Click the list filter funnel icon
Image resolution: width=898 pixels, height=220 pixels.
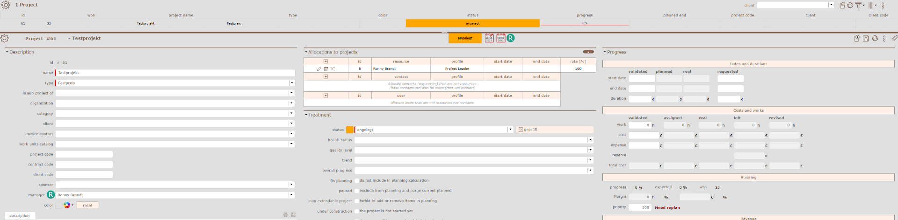tap(858, 5)
